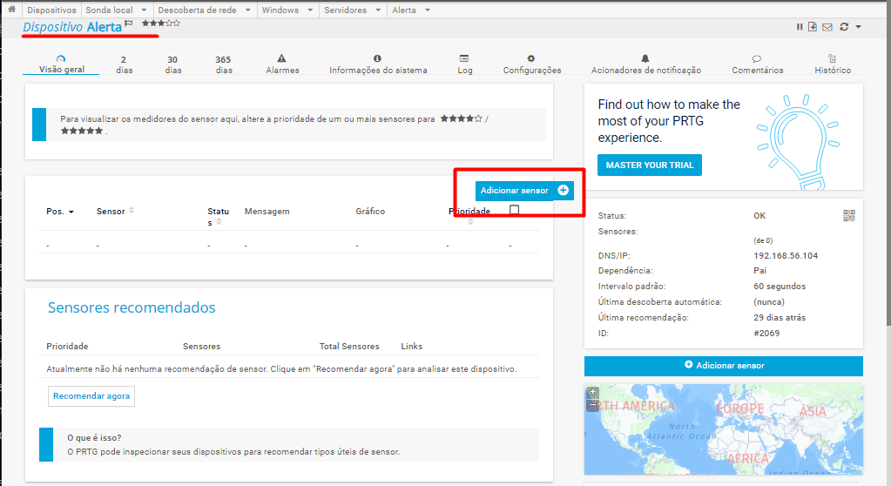
Task: Open the 2 dias tab
Action: coord(124,64)
